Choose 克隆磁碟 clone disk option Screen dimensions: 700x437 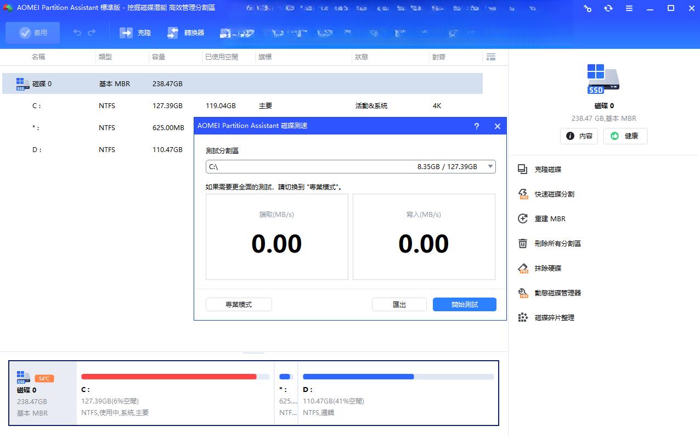(x=548, y=170)
